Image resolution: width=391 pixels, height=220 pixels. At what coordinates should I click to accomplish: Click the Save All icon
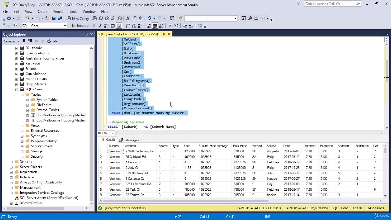(60, 19)
